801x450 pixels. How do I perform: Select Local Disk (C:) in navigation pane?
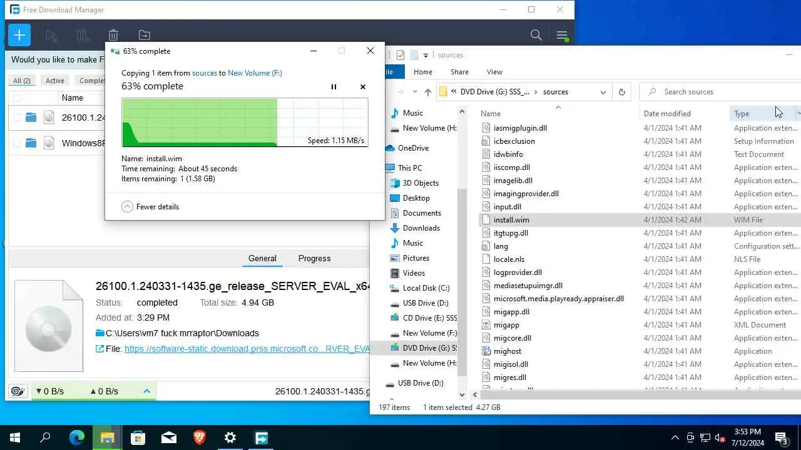(426, 288)
